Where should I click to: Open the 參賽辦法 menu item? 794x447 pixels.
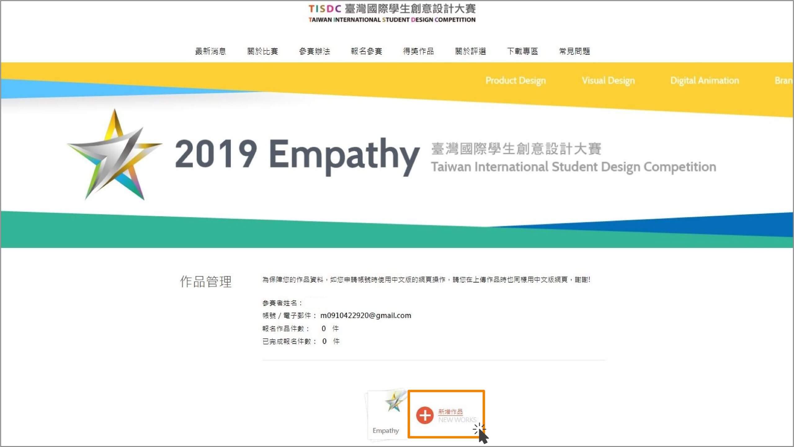point(314,51)
